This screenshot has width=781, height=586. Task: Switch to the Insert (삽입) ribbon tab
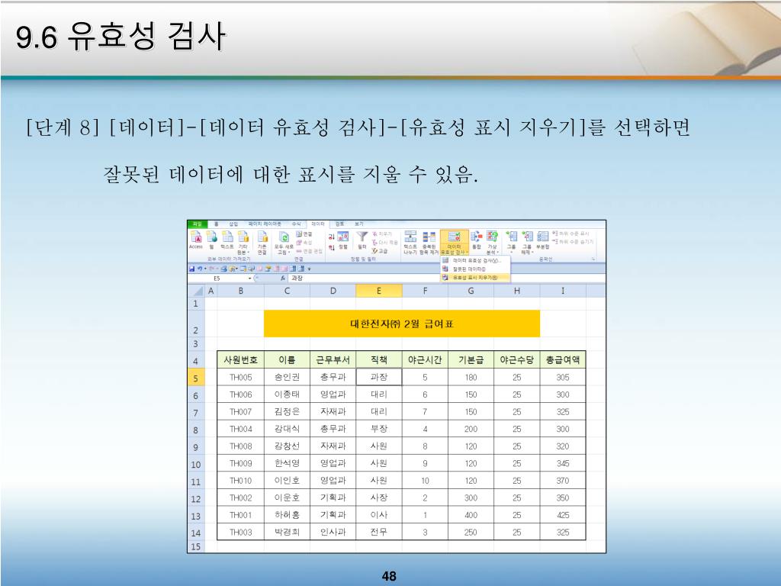point(233,224)
